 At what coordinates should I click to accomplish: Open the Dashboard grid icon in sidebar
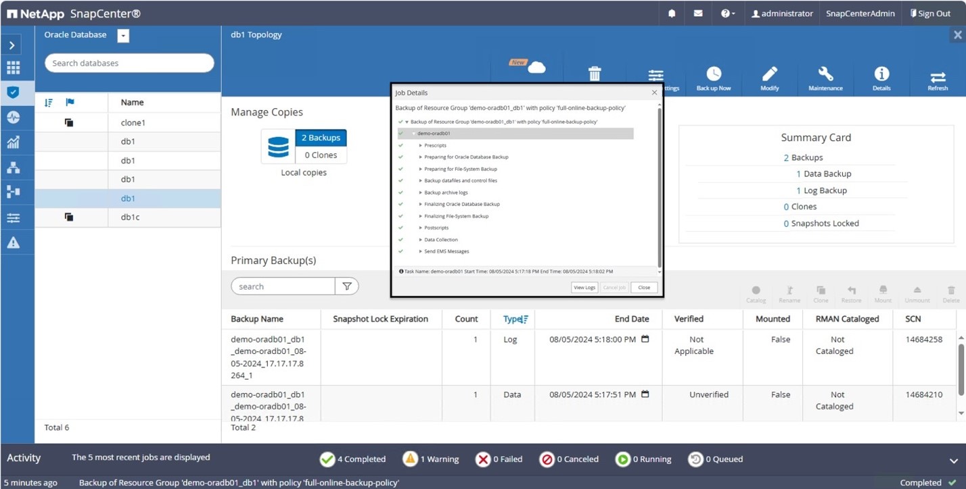[13, 68]
